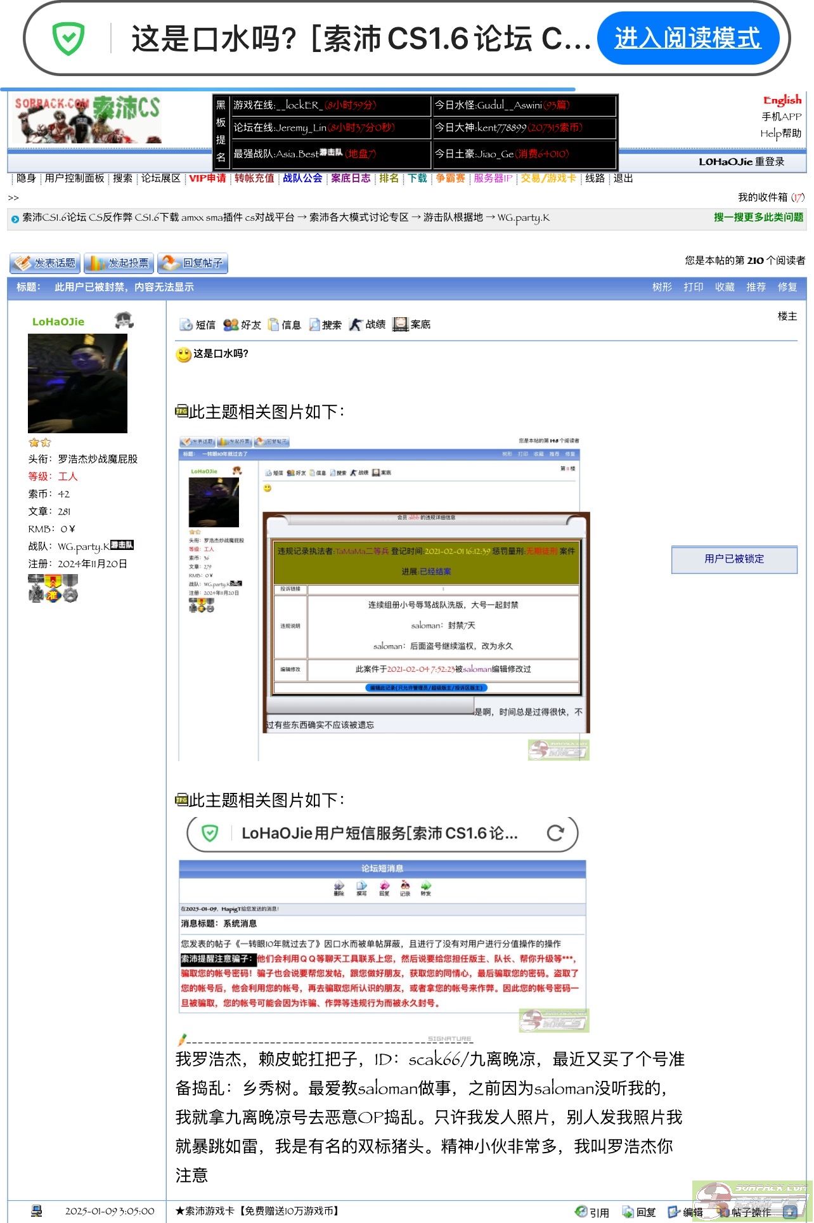Open 索沛游戏卡 promo link
Viewport: 814px width, 1223px height.
click(x=259, y=1211)
